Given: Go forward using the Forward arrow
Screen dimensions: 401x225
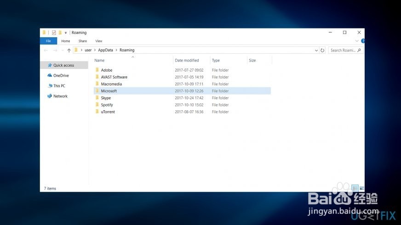Looking at the screenshot, I should point(55,51).
